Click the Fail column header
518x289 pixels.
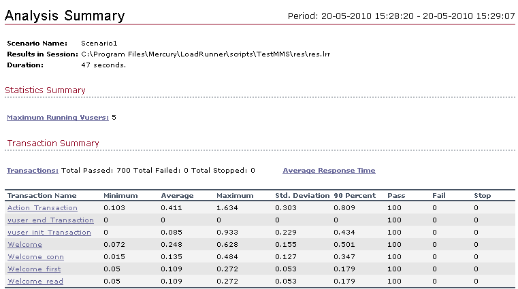point(439,196)
